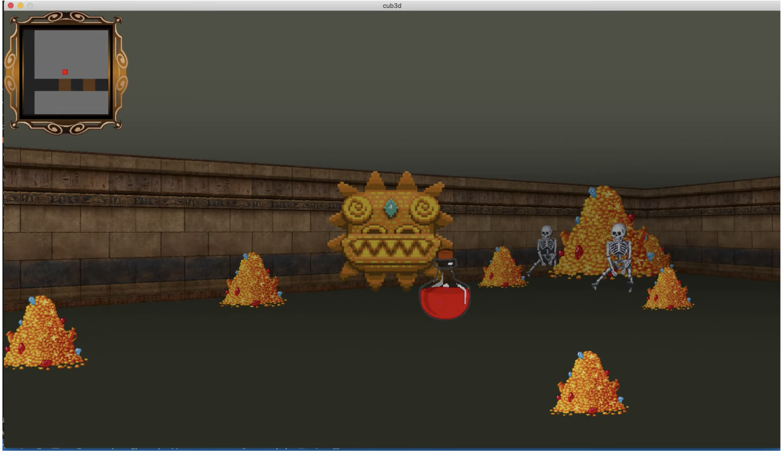
Task: Click the ornate minimap frame's top swirl ornament
Action: coord(66,16)
